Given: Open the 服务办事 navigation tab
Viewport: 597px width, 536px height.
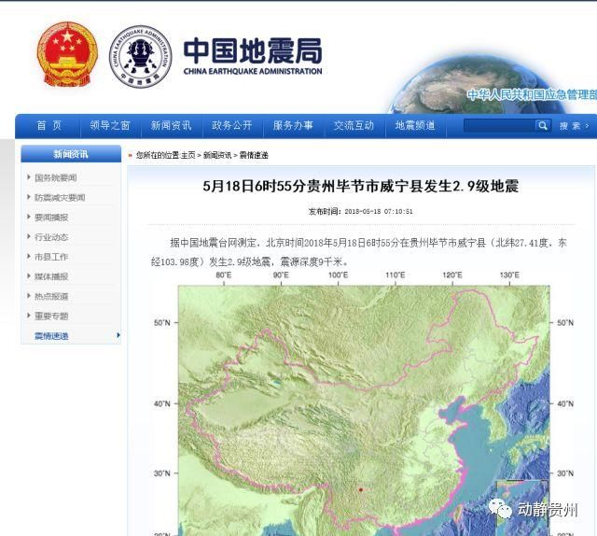Looking at the screenshot, I should [293, 125].
